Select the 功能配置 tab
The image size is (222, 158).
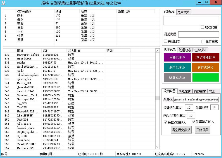[x=185, y=91]
